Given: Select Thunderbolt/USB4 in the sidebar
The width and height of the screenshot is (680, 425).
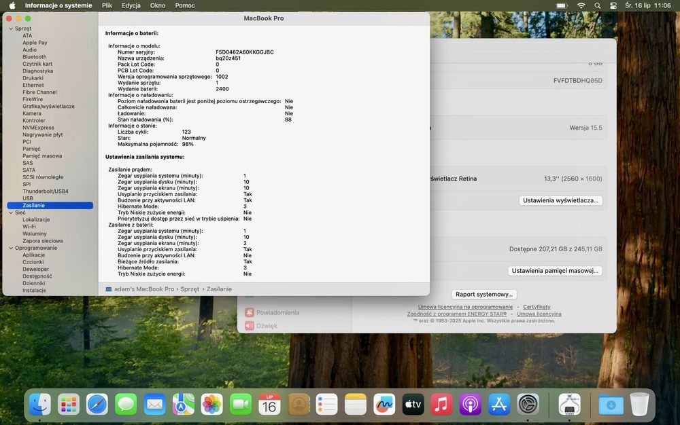Looking at the screenshot, I should pos(45,191).
